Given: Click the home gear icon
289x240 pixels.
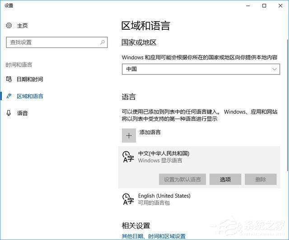Looking at the screenshot, I should pyautogui.click(x=9, y=25).
